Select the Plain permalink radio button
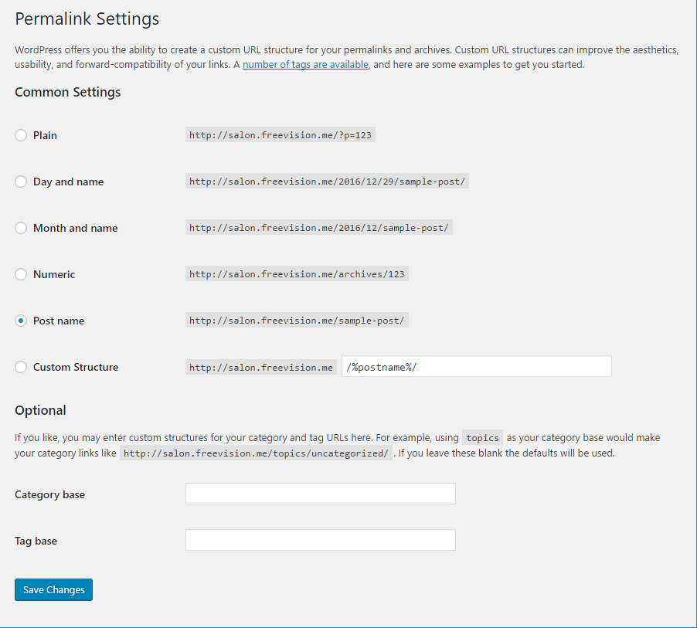This screenshot has height=628, width=697. (x=21, y=135)
